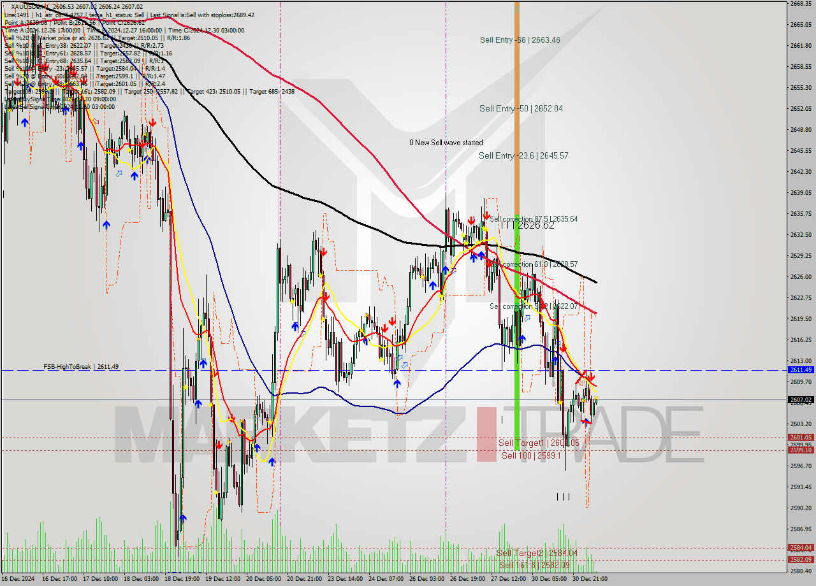The image size is (816, 586).
Task: Click the 2652.05 price axis value
Action: coord(800,108)
